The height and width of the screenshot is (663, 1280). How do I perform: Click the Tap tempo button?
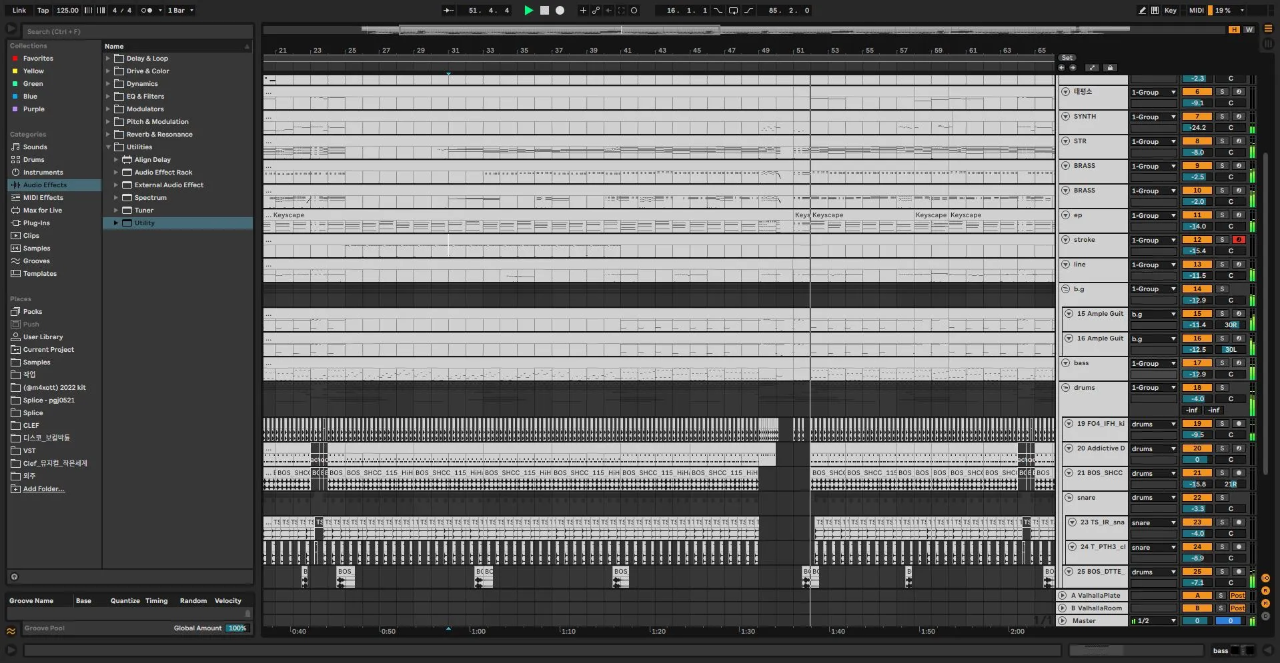coord(43,10)
